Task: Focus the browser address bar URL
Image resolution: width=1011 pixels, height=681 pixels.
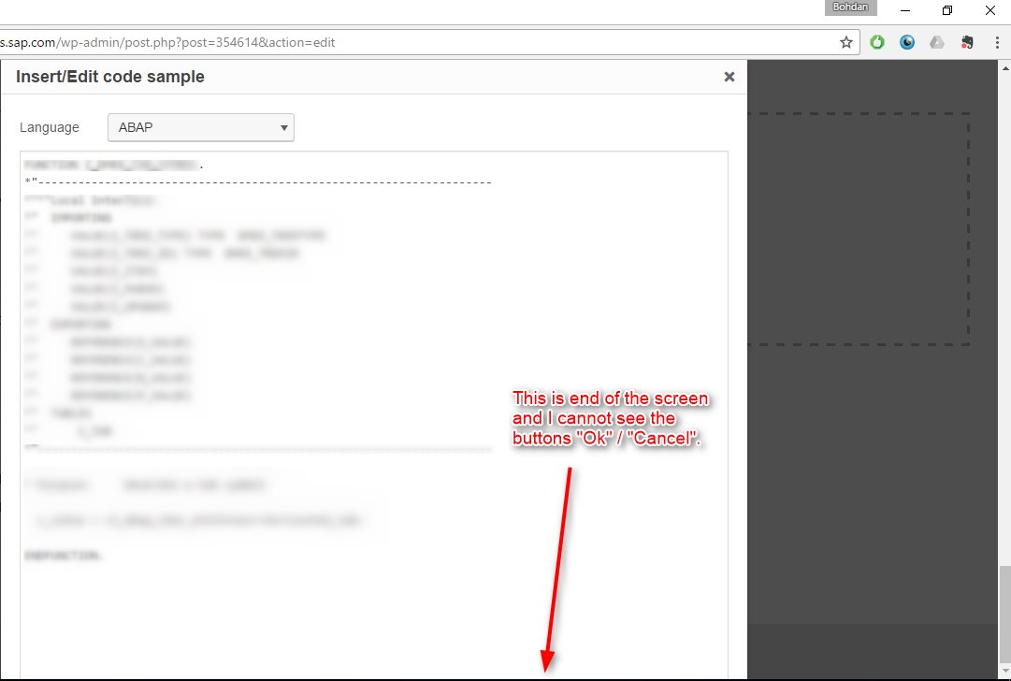Action: [x=374, y=42]
